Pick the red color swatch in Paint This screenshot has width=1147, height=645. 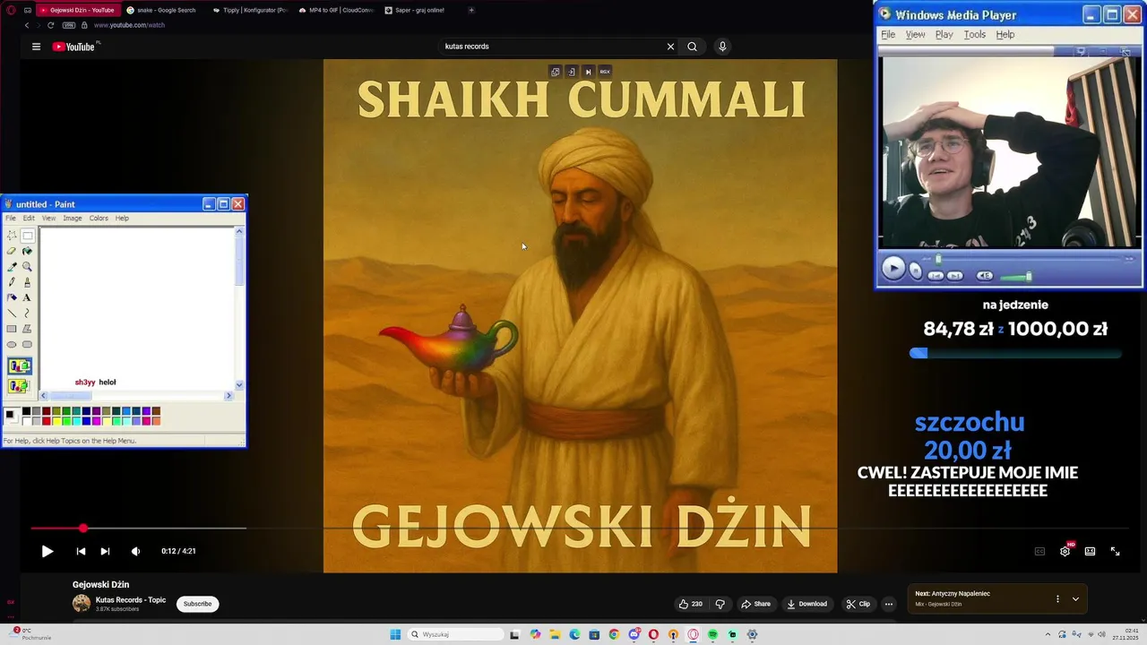pyautogui.click(x=47, y=421)
